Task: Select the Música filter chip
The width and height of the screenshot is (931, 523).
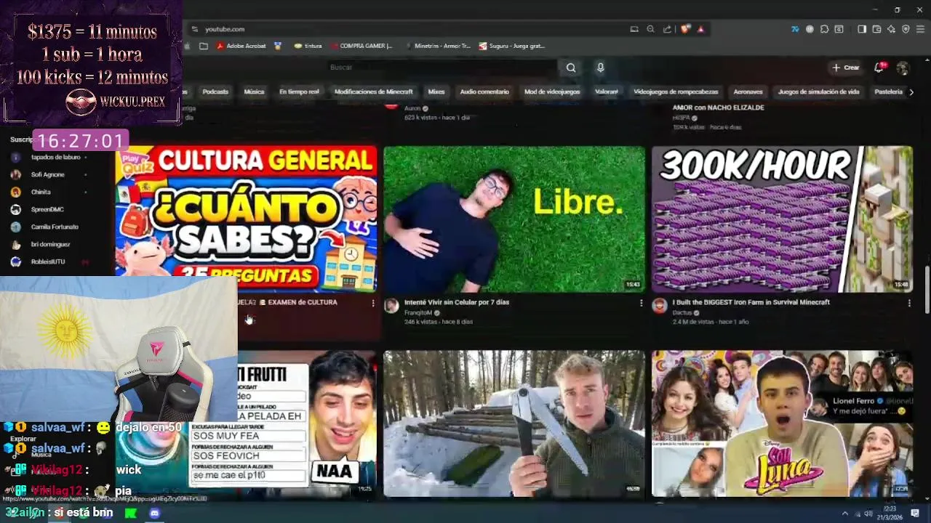Action: pyautogui.click(x=254, y=92)
